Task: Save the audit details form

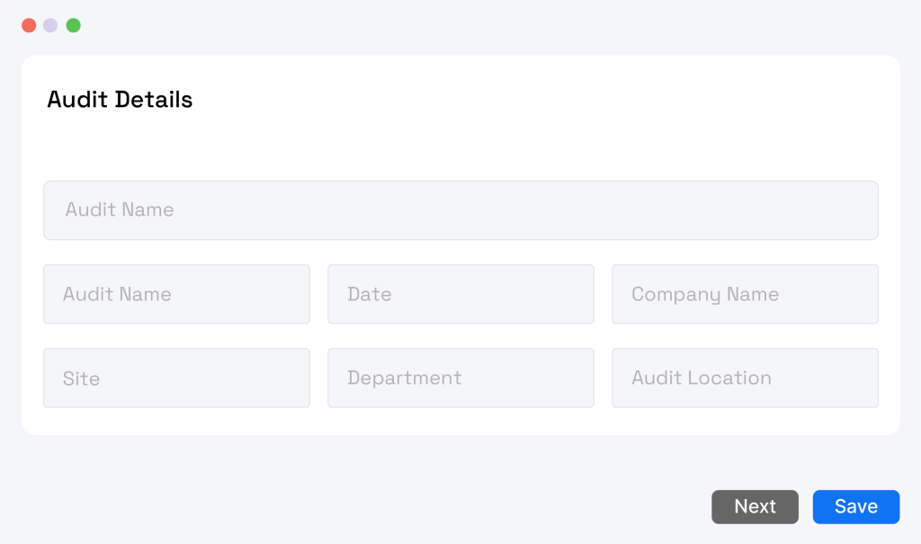Action: [855, 507]
